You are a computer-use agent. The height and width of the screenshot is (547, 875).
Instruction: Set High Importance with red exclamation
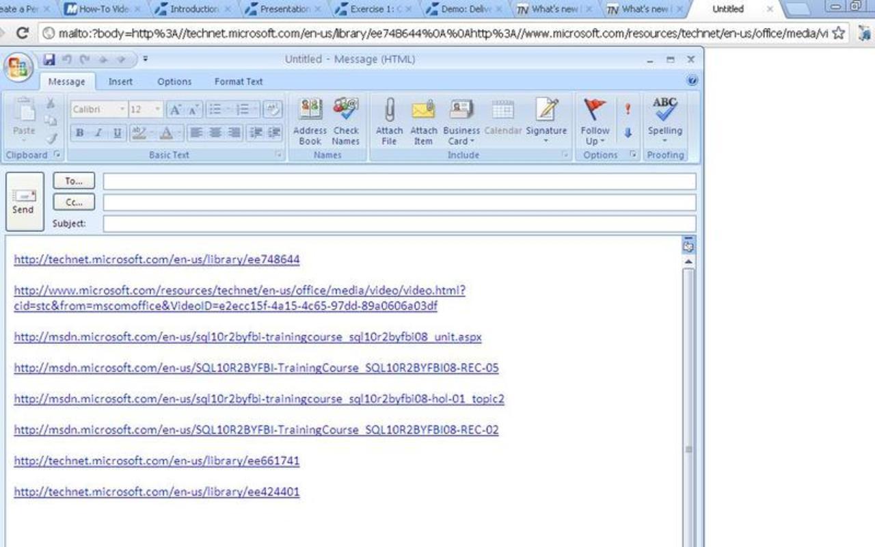[x=628, y=109]
